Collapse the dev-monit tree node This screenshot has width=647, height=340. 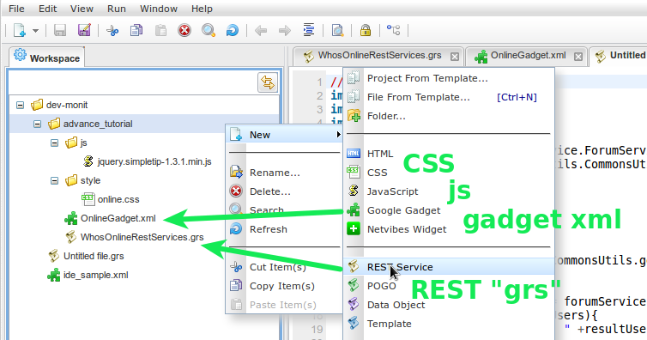pos(20,105)
